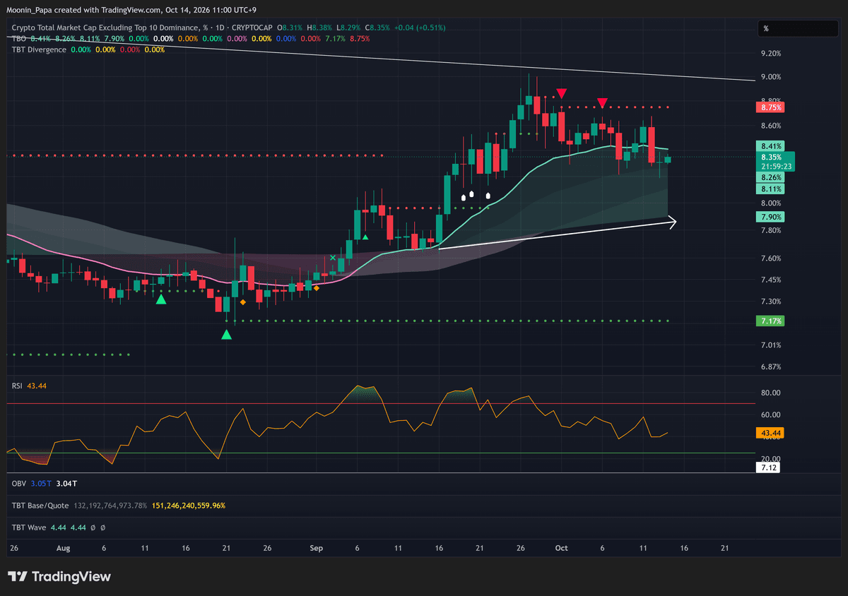Image resolution: width=848 pixels, height=596 pixels.
Task: Click the TradingView logo at the bottom
Action: [x=59, y=577]
